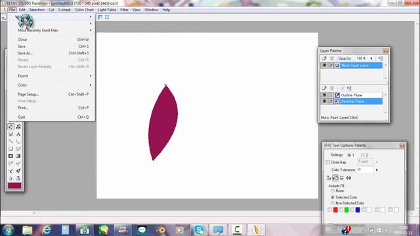This screenshot has width=420, height=236.
Task: Choose first fill mode icon in Tool Options
Action: pyautogui.click(x=329, y=178)
